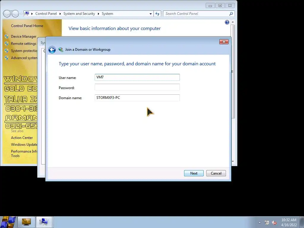Edit the Domain name field
Image resolution: width=304 pixels, height=228 pixels.
click(137, 98)
